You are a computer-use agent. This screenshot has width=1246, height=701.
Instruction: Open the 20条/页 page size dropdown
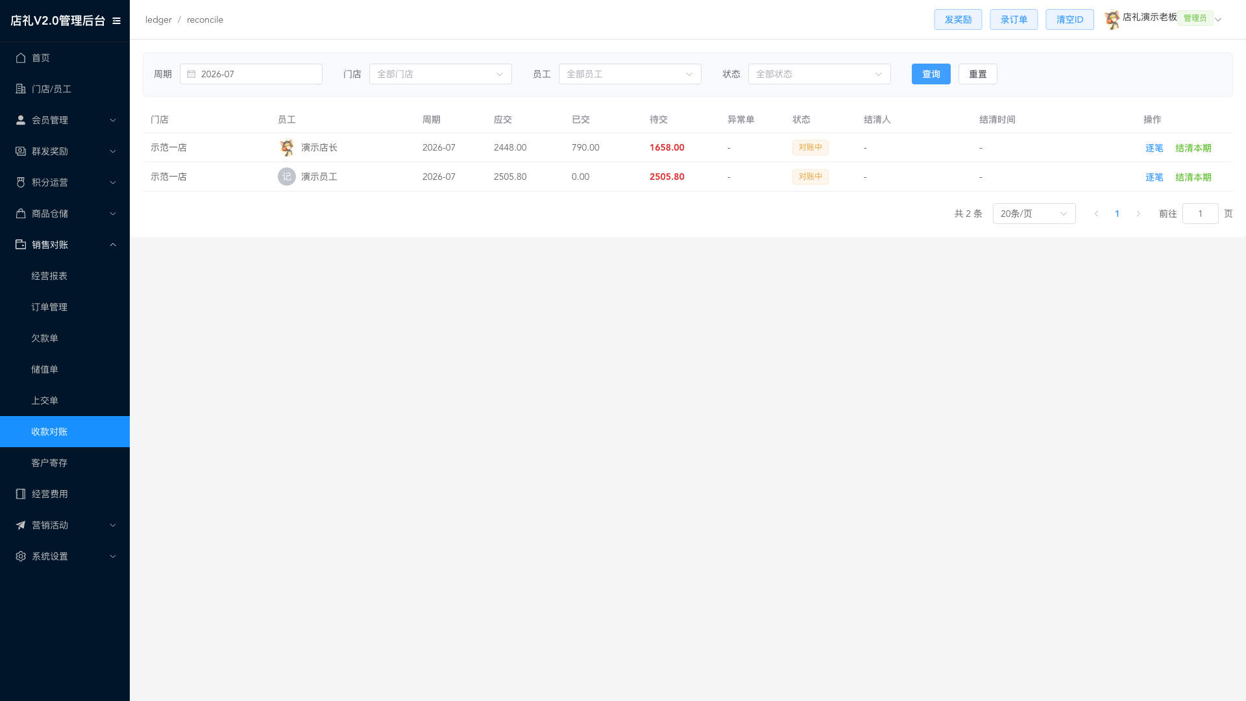(1034, 214)
